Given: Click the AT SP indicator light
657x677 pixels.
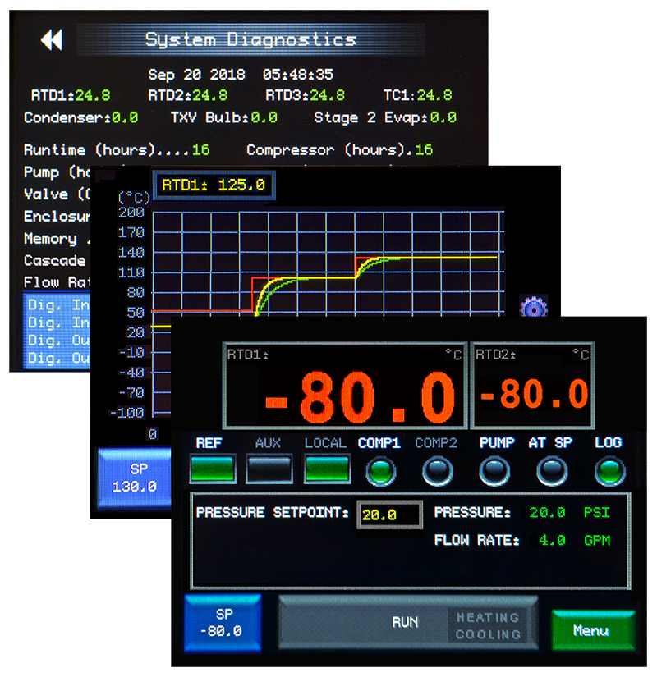Looking at the screenshot, I should (550, 472).
